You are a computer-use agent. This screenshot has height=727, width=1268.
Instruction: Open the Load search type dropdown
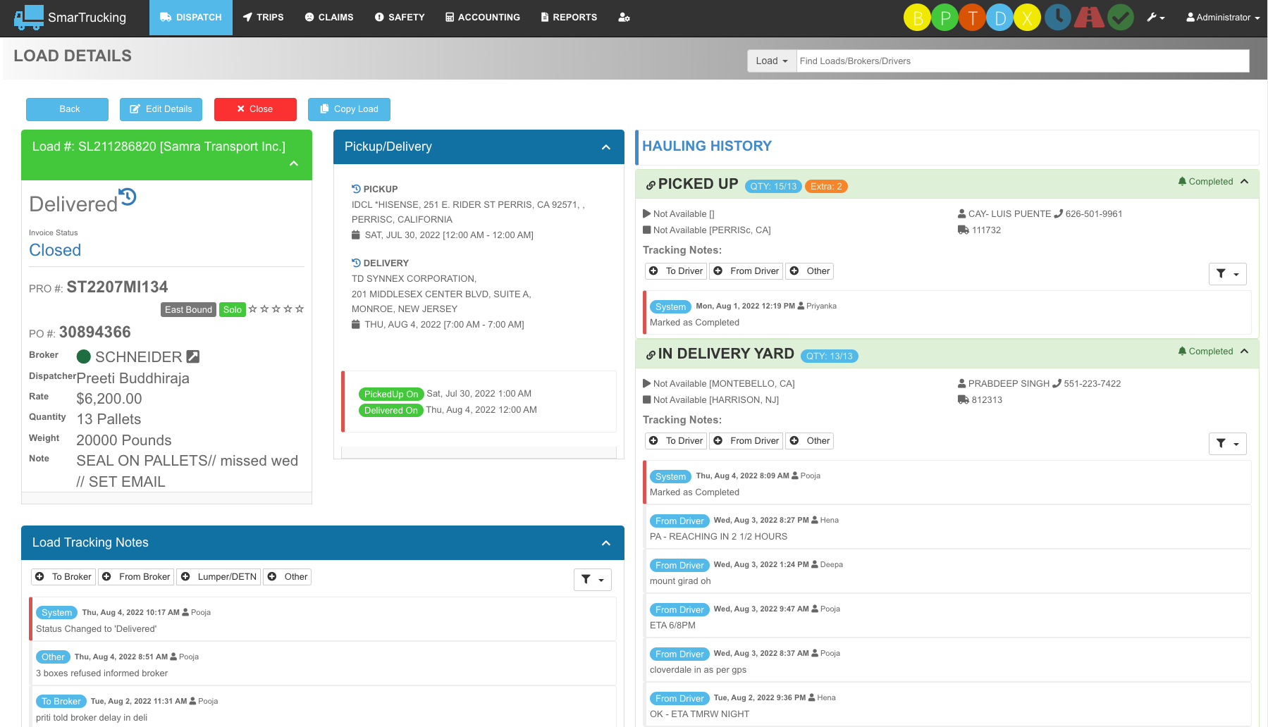(772, 61)
